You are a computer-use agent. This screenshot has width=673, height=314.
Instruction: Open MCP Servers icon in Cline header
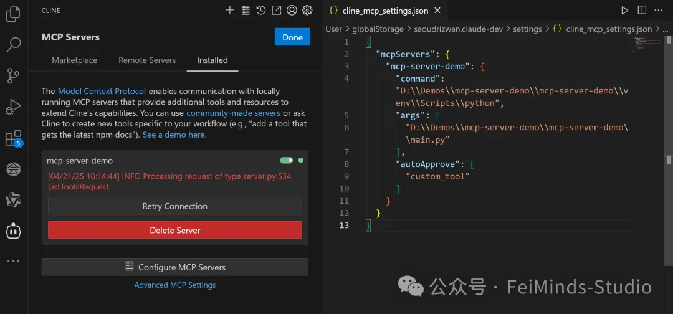click(246, 11)
